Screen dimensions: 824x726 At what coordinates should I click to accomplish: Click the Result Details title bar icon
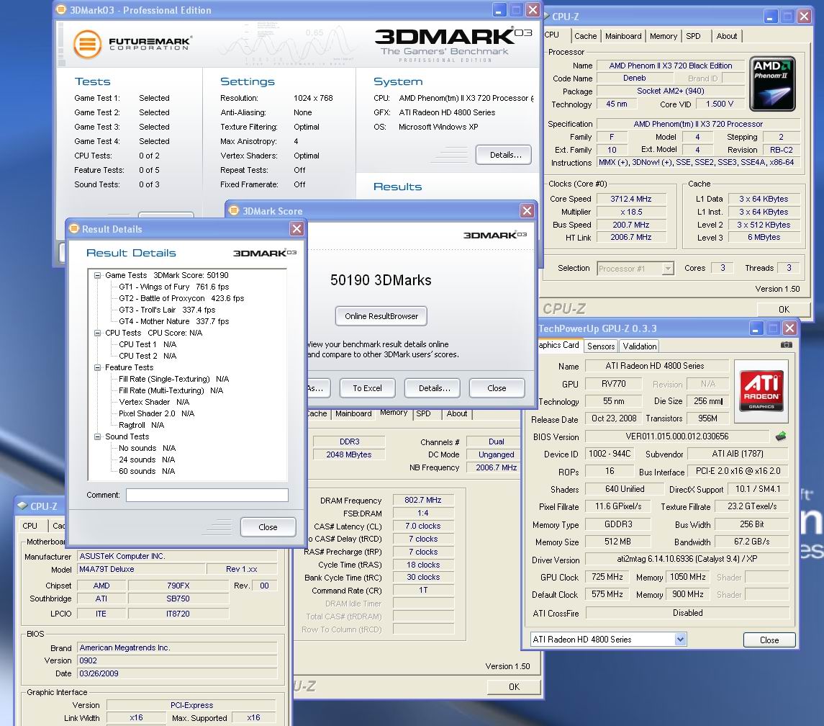pos(74,228)
